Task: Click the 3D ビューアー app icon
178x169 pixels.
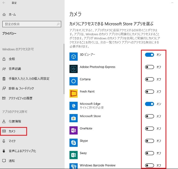Action: tap(74, 57)
